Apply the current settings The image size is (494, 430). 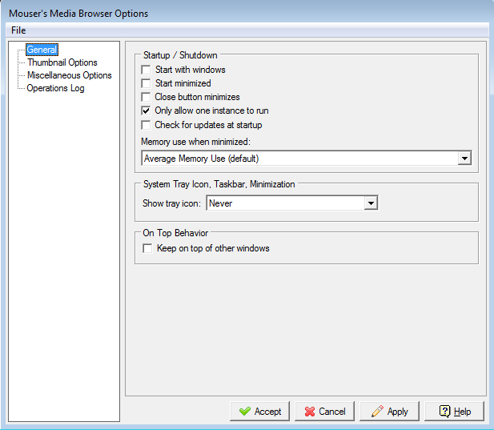[x=389, y=411]
